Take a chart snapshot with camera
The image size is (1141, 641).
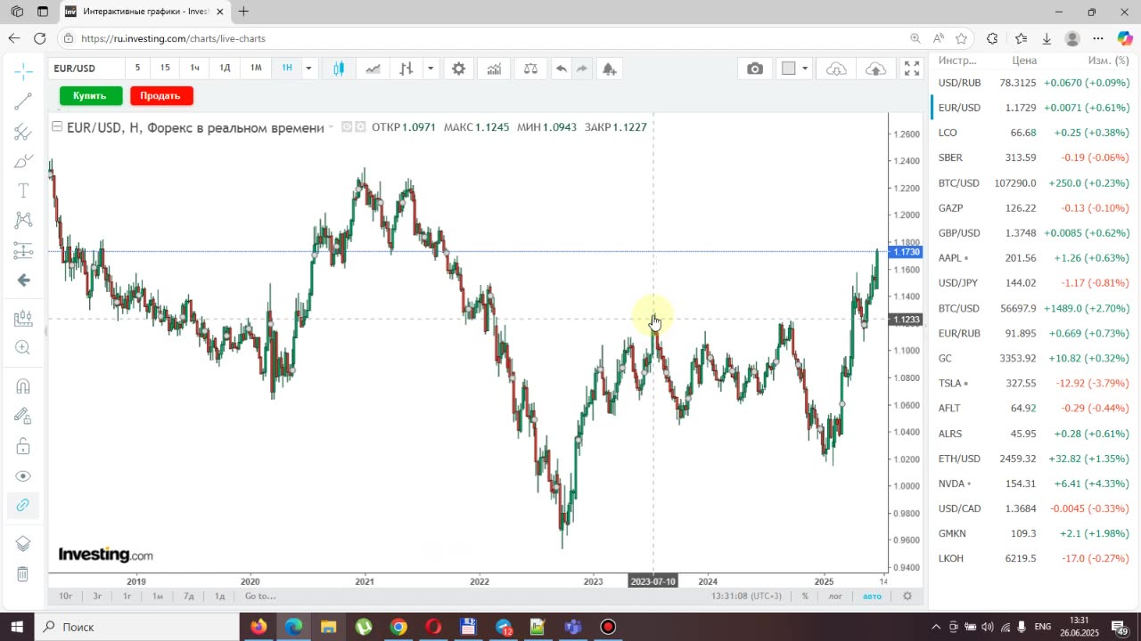[755, 69]
